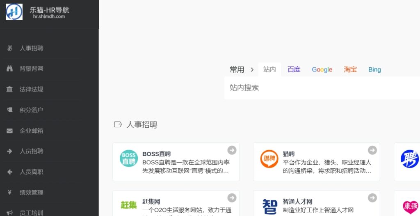Click the blue 智 logo of 智通人才网
The width and height of the screenshot is (420, 216).
point(269,207)
